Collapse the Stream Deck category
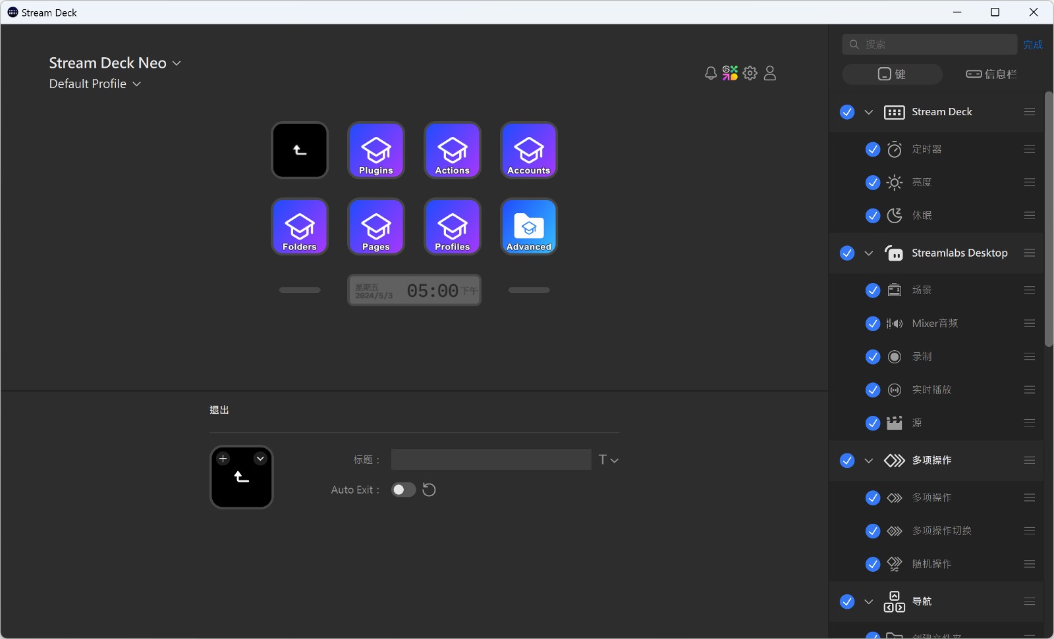Screen dimensions: 1054x639 (869, 112)
